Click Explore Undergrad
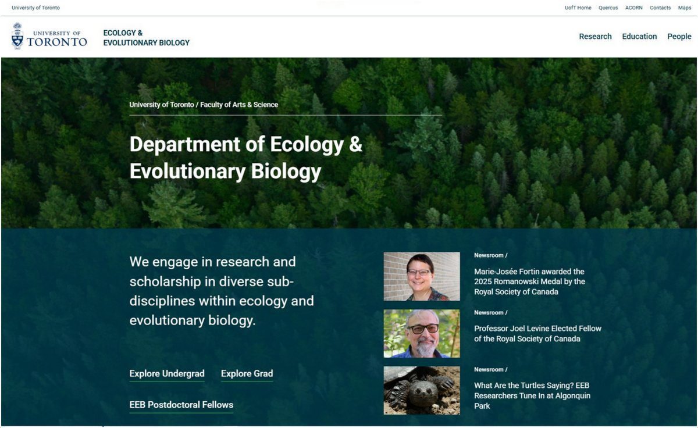698x428 pixels. [166, 373]
